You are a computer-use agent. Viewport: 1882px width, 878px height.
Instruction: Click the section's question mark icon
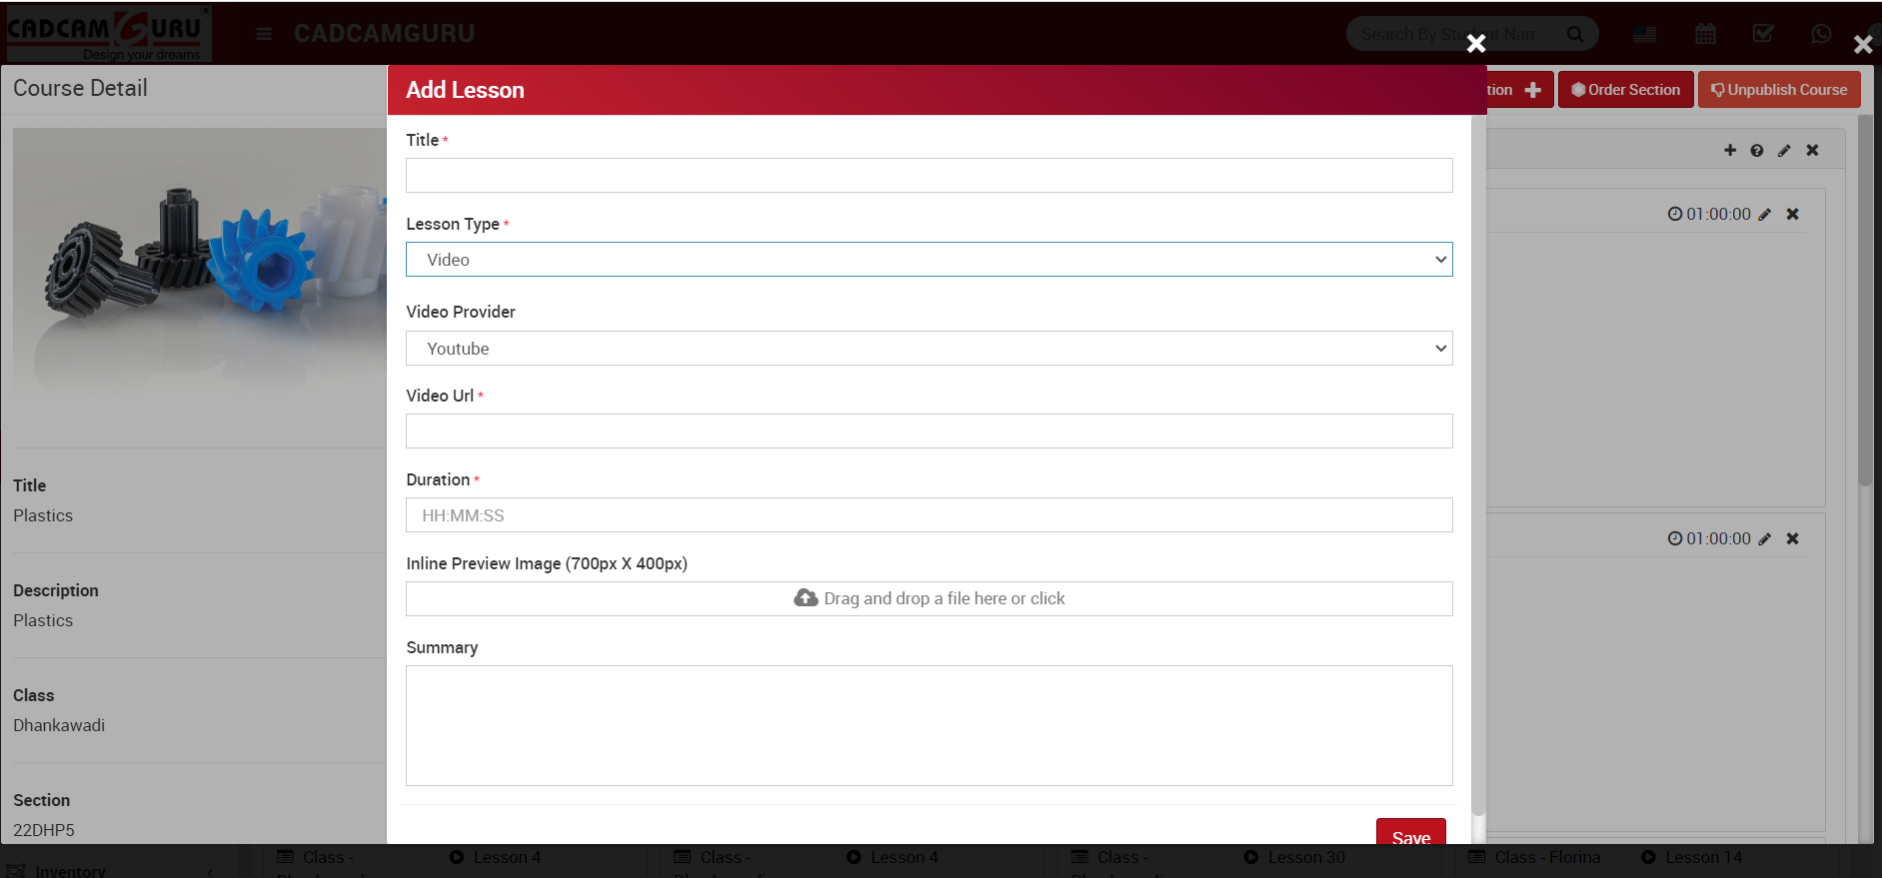click(1757, 150)
